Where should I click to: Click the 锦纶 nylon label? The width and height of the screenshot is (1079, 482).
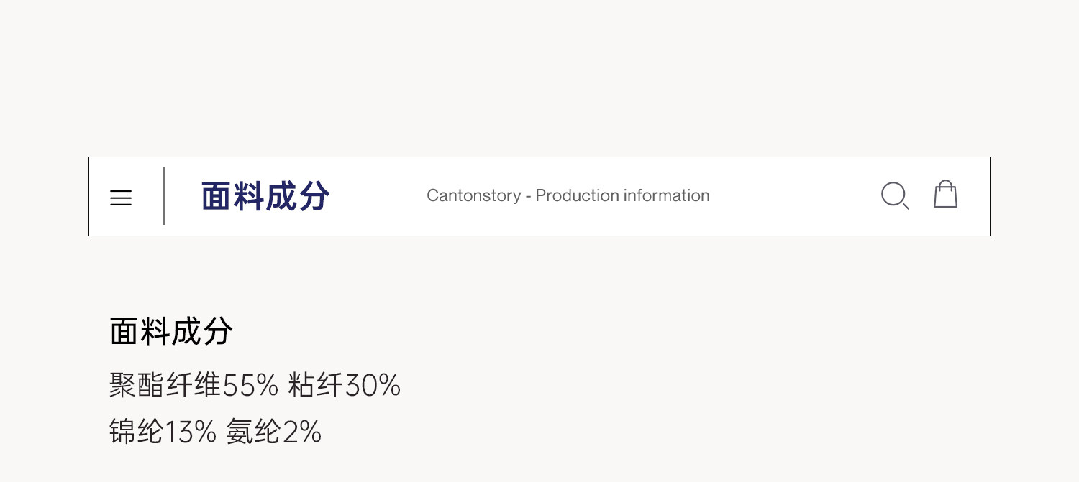pos(137,432)
